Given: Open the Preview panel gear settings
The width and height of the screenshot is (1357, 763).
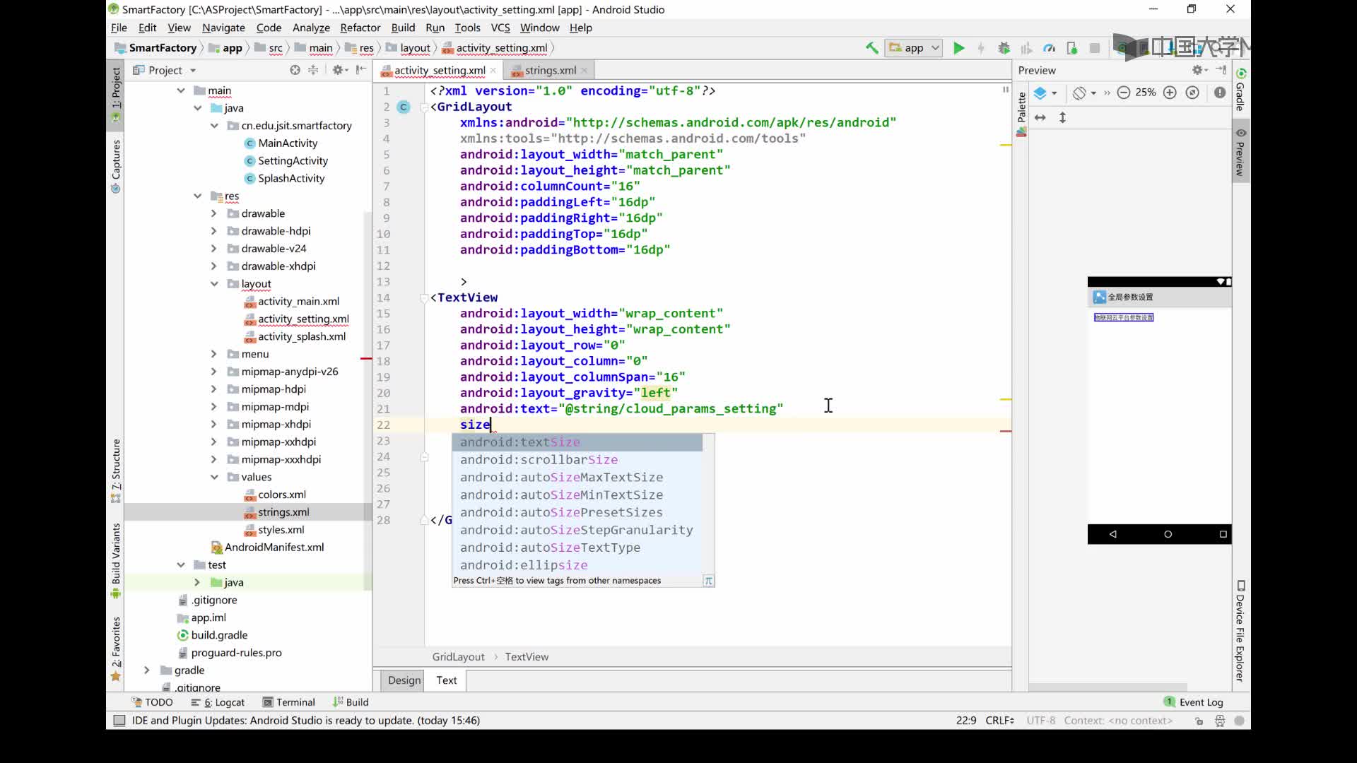Looking at the screenshot, I should click(1199, 70).
